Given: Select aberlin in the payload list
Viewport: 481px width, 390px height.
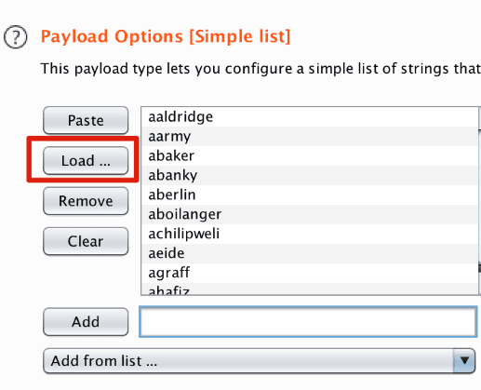Looking at the screenshot, I should (310, 195).
